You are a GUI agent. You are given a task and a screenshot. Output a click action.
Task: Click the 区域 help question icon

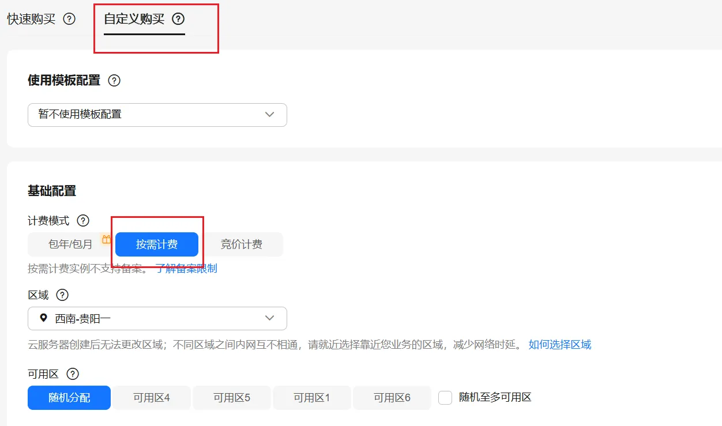pyautogui.click(x=62, y=295)
